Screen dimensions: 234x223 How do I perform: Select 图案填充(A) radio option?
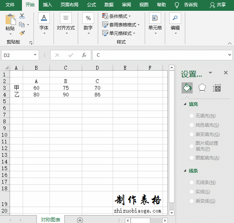[x=192, y=158]
